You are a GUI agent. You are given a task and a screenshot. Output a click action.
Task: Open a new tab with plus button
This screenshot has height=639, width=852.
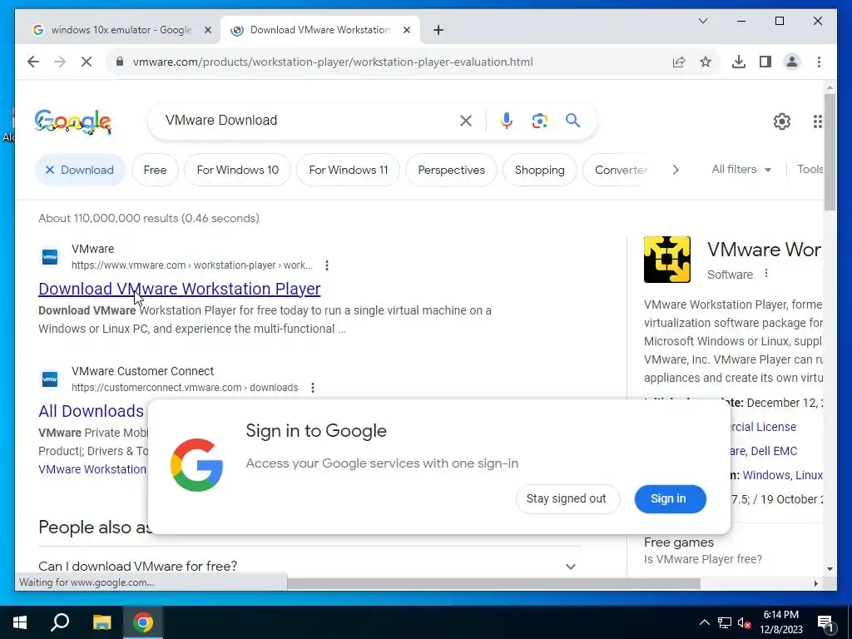[x=438, y=31]
